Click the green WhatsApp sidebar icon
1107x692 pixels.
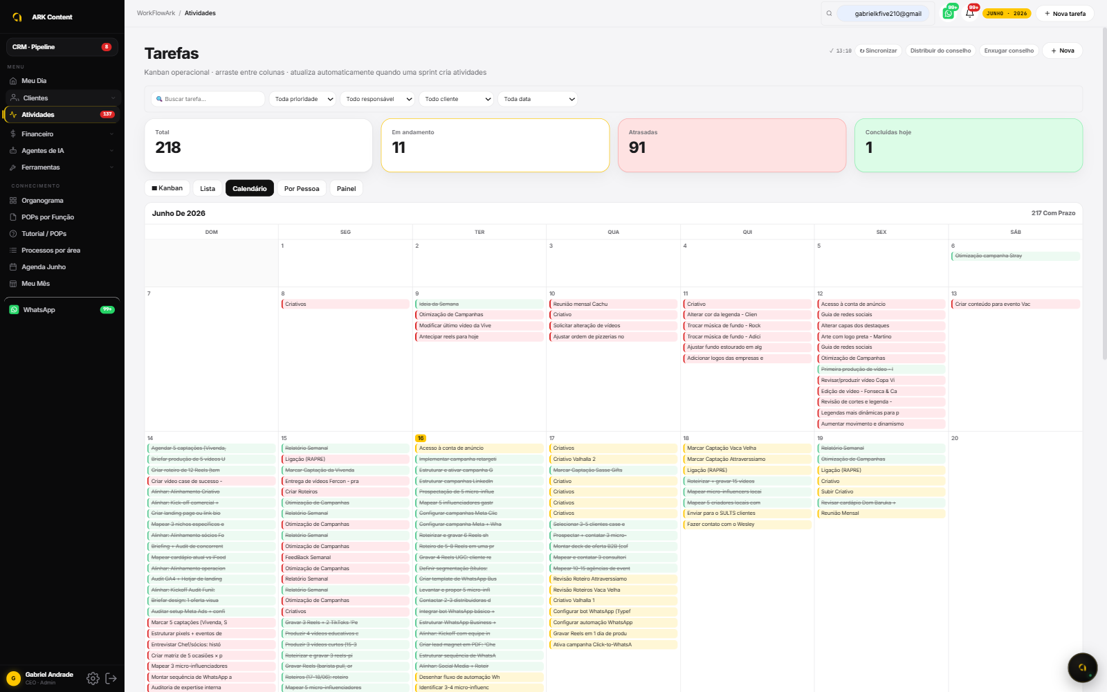click(14, 310)
